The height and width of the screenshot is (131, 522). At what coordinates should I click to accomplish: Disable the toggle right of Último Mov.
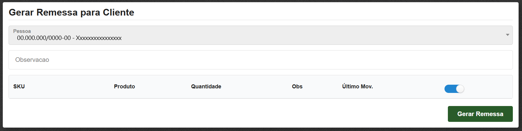[x=454, y=89]
